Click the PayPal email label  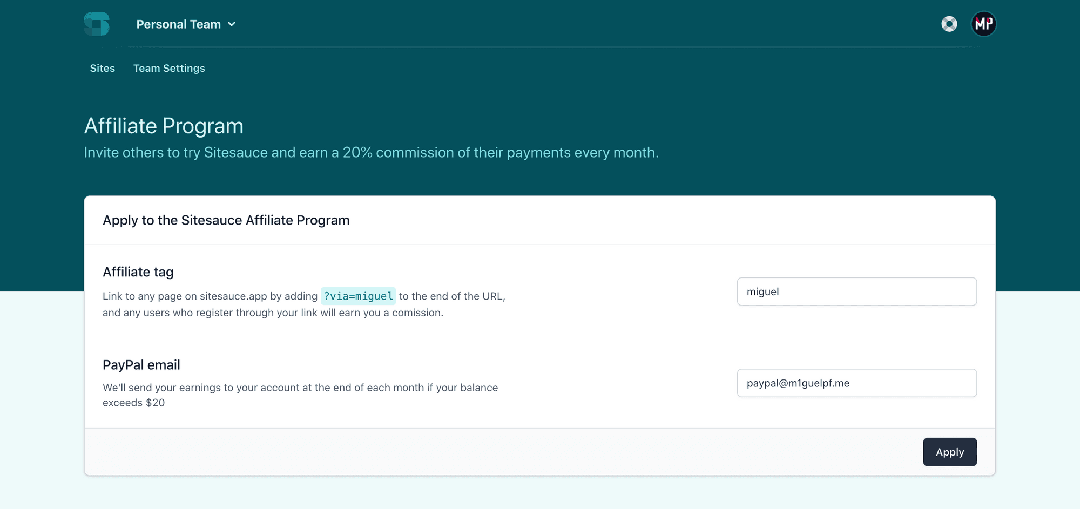(x=141, y=365)
